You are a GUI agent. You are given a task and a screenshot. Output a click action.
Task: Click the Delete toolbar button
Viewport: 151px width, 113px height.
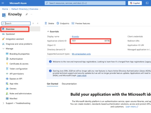tap(49, 23)
